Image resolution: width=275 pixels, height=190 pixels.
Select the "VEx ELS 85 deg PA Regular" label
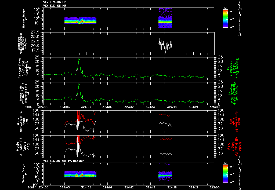tap(64, 161)
